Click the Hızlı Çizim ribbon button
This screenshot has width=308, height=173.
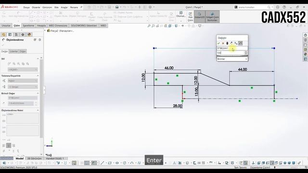tap(191, 17)
